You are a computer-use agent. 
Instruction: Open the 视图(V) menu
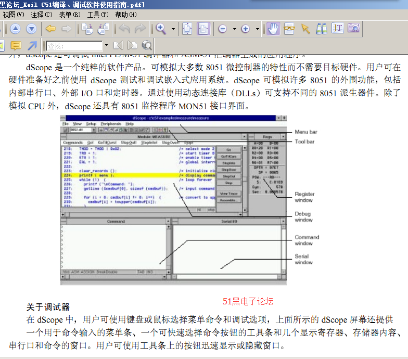14,15
